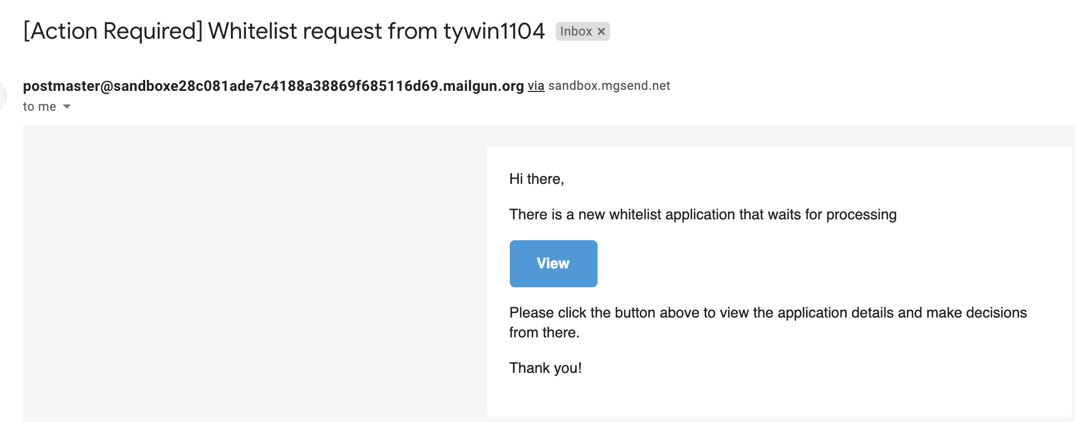The height and width of the screenshot is (422, 1075).
Task: Open the blue View button
Action: (x=553, y=264)
